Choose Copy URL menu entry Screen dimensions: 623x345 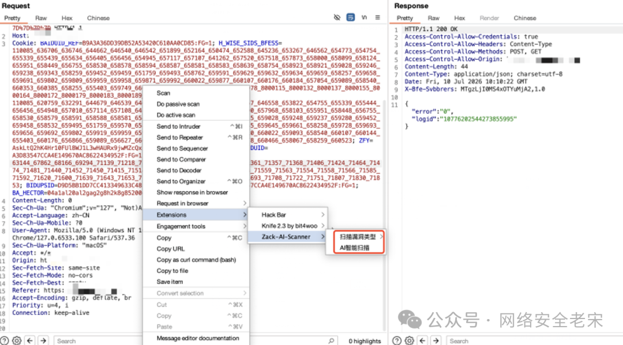pos(196,249)
